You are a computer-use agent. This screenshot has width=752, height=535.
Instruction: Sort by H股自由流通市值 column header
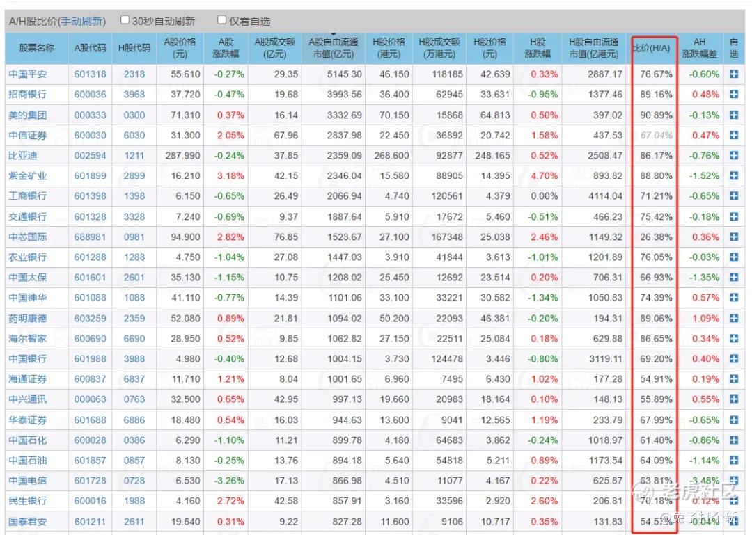coord(594,48)
